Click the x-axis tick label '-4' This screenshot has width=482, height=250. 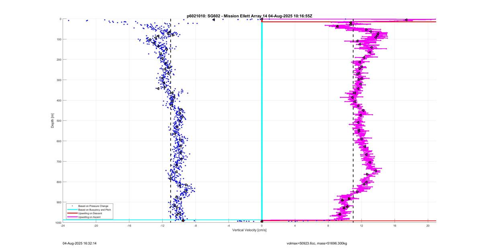tap(229, 225)
